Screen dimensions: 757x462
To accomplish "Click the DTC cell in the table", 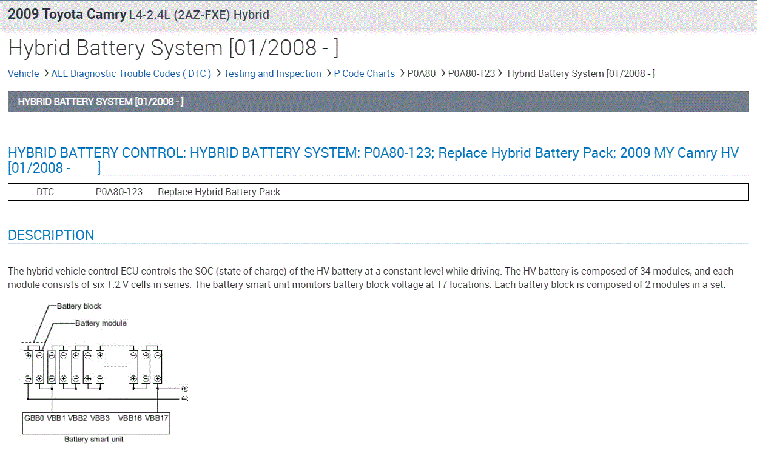I will click(x=45, y=192).
